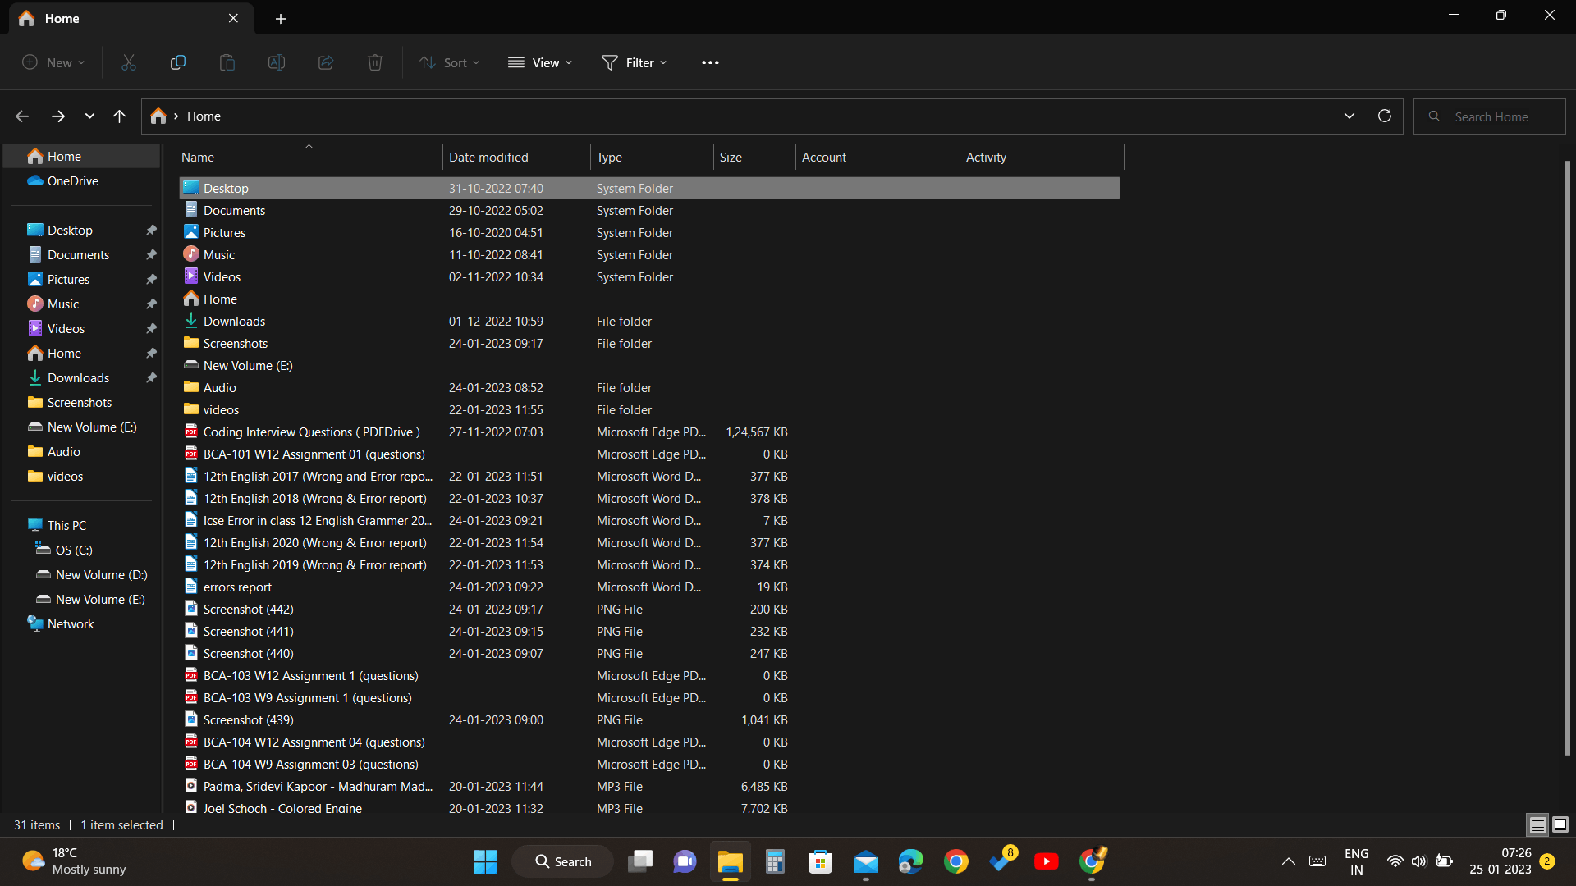Click the Cut icon in toolbar
The height and width of the screenshot is (886, 1576).
129,62
